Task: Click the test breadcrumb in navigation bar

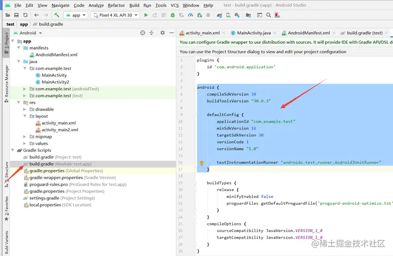Action: click(x=10, y=24)
